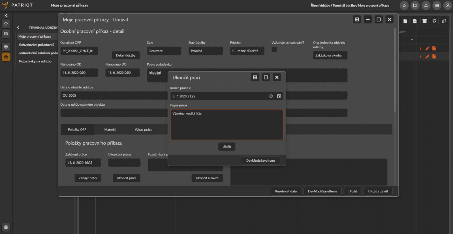
Task: Click DevModeSaveItems in Ukončit práci dialog
Action: point(261,161)
